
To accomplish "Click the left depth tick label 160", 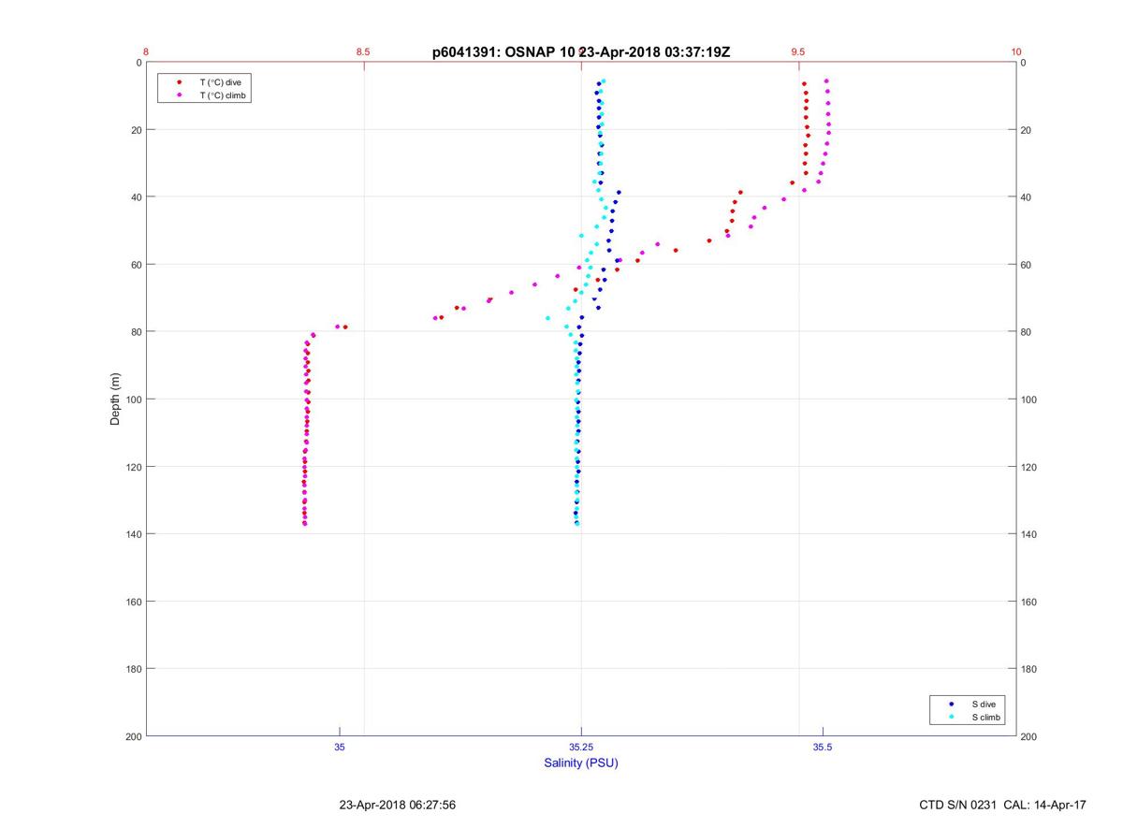I will pyautogui.click(x=132, y=602).
